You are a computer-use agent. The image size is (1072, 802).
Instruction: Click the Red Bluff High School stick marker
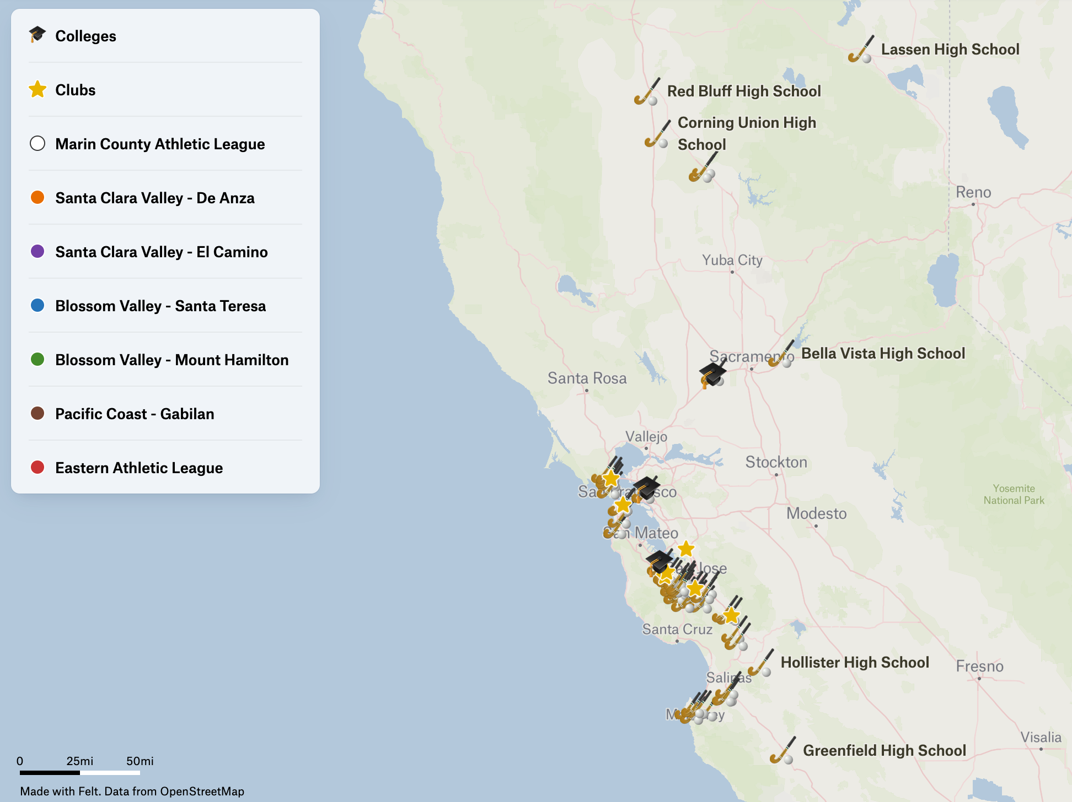pos(646,91)
